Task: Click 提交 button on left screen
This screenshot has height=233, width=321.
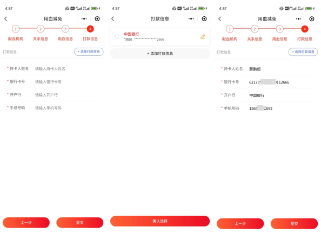Action: click(x=80, y=223)
